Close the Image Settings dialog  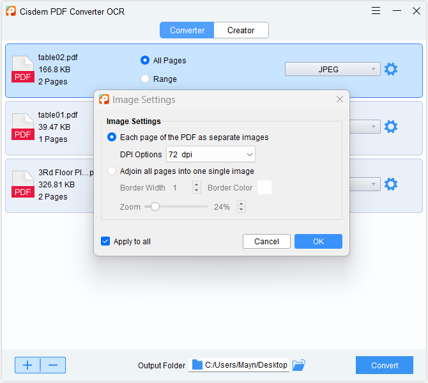(340, 99)
